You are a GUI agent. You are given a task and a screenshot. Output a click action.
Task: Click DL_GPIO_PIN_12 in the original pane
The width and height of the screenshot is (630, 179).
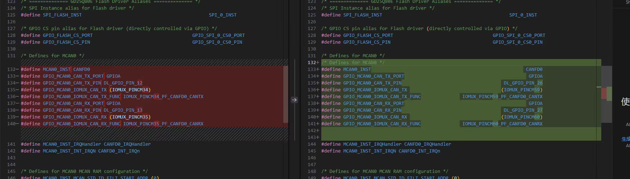tap(123, 83)
